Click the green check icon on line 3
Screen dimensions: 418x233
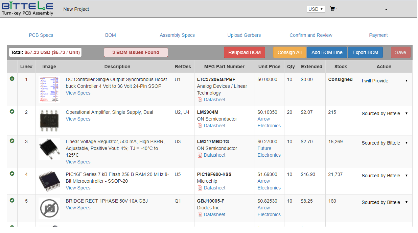[12, 141]
